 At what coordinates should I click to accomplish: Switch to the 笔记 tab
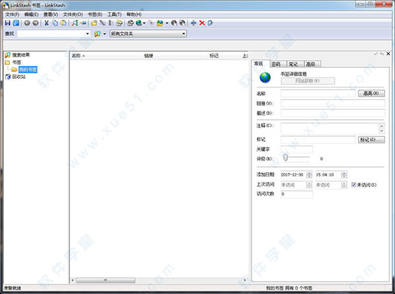click(295, 64)
